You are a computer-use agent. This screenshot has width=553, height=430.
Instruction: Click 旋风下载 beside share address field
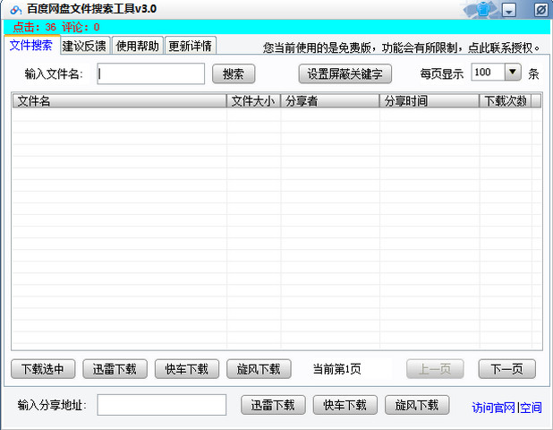[x=417, y=405]
